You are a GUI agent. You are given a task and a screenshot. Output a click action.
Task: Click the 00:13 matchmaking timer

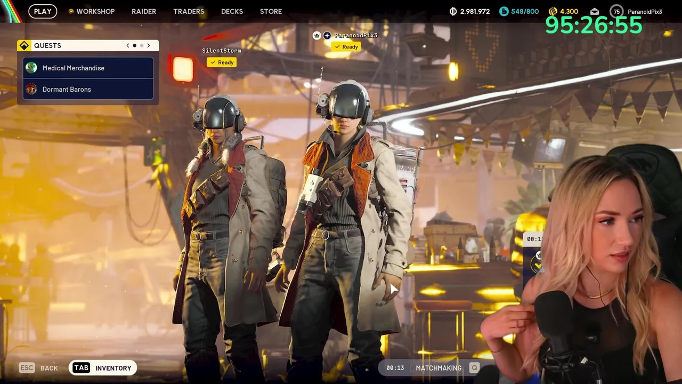click(x=395, y=368)
